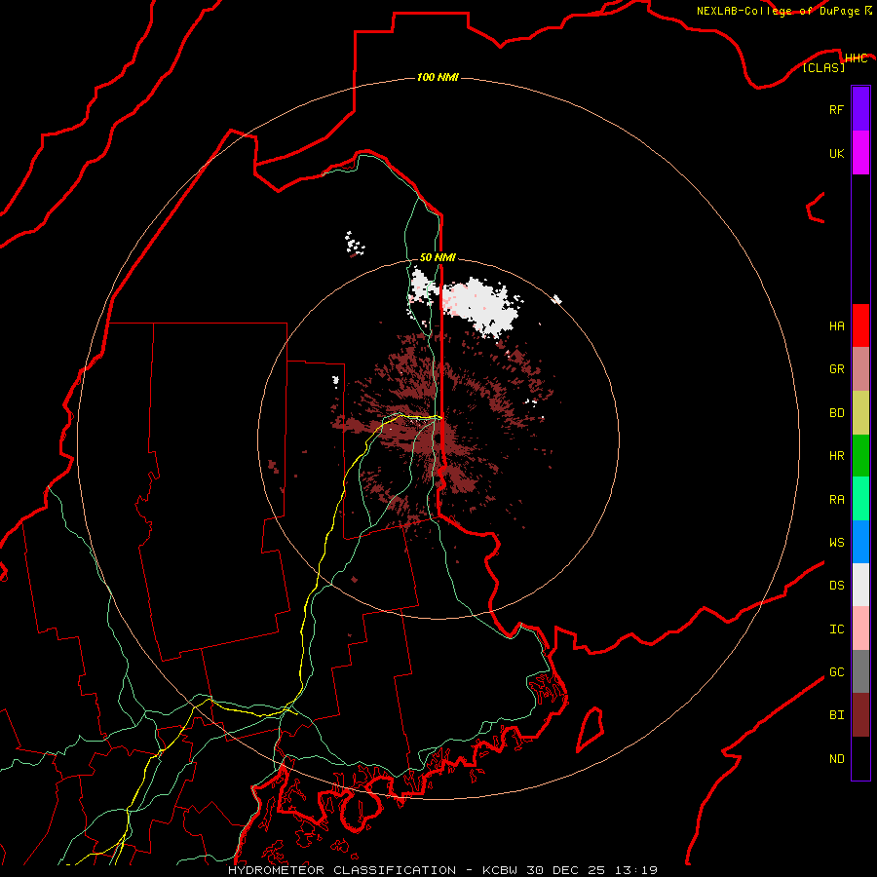Click the GC ground clutter gray swatch
This screenshot has width=877, height=877.
tap(860, 671)
